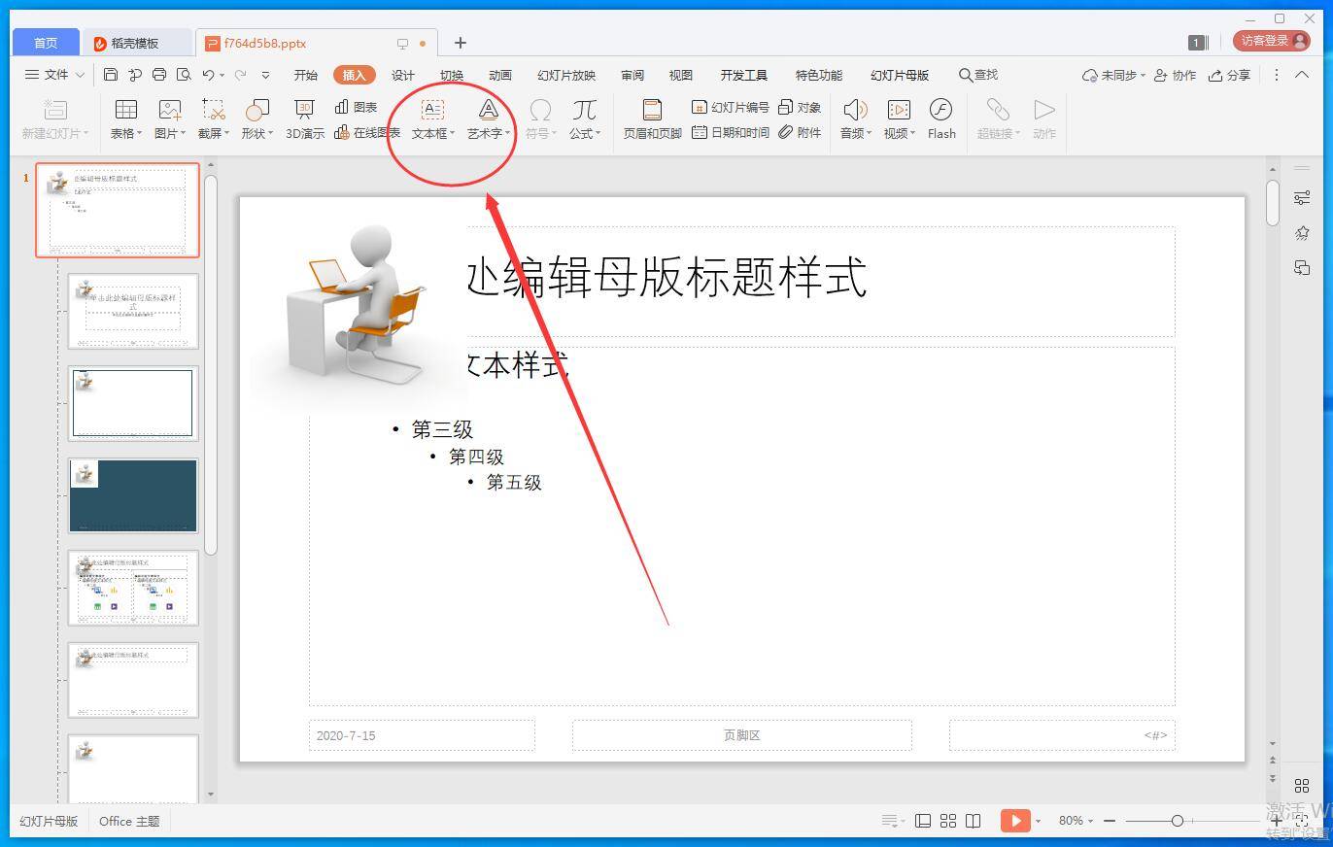
Task: Expand the 艺术字 dropdown arrow
Action: (x=507, y=134)
